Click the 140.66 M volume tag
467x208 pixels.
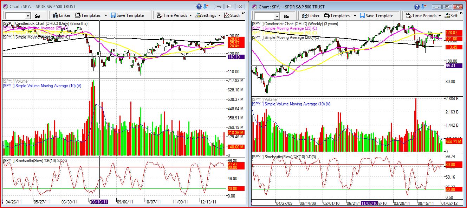(x=236, y=147)
